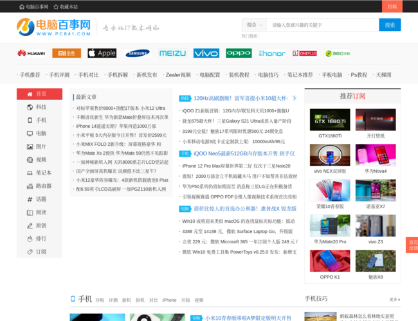The image size is (418, 321).
Task: Click the orange 投稿 button
Action: coord(392,6)
